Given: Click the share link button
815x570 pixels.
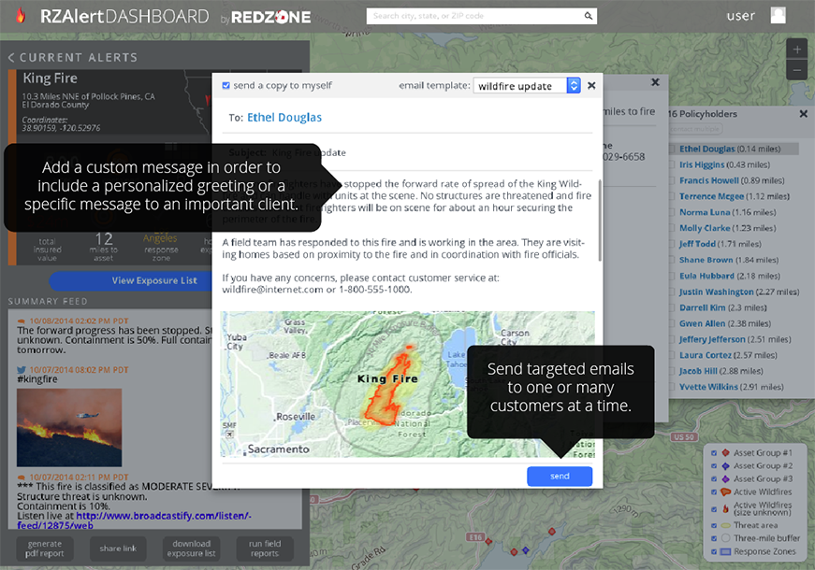Looking at the screenshot, I should point(118,549).
